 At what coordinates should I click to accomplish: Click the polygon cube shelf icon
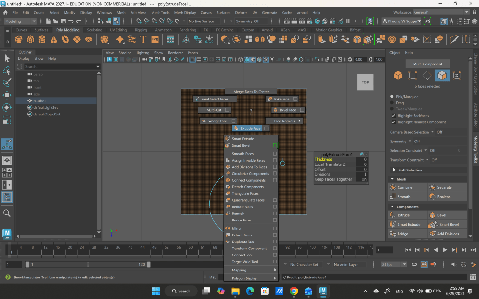(x=30, y=39)
